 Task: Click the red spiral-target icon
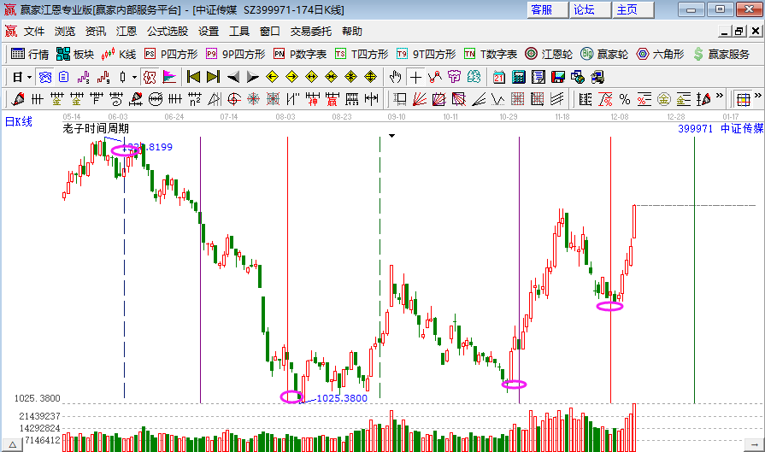[x=233, y=99]
